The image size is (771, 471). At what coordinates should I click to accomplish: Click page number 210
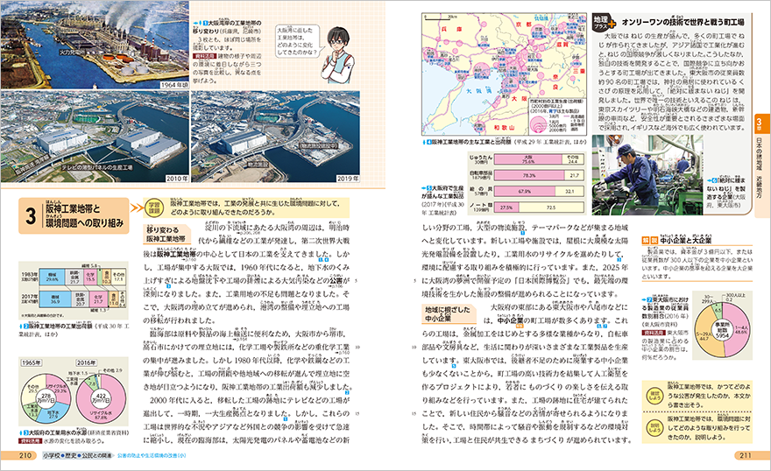25,455
